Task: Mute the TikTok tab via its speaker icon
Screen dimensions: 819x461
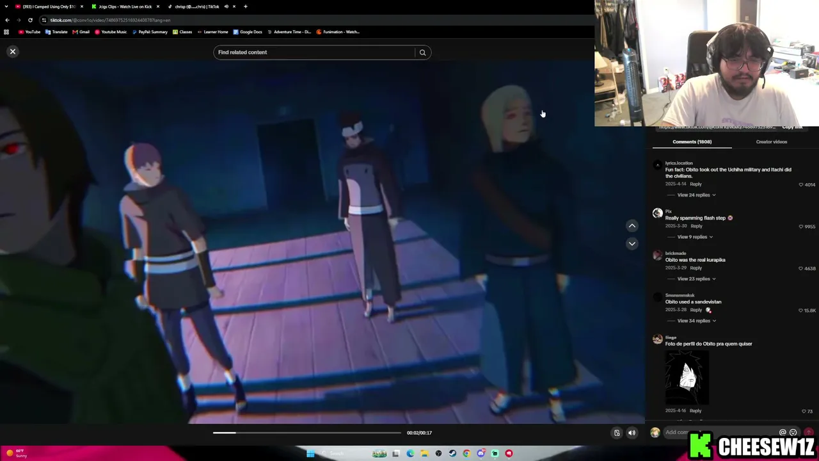Action: [x=226, y=6]
